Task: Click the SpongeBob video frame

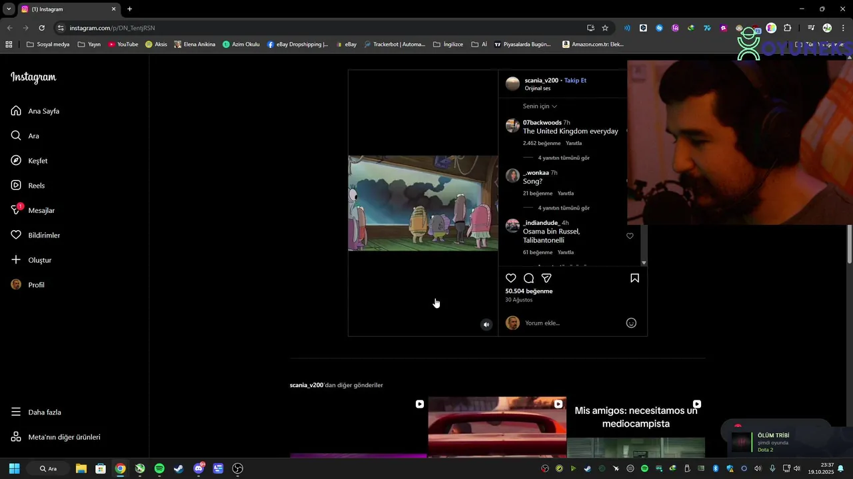Action: [423, 203]
